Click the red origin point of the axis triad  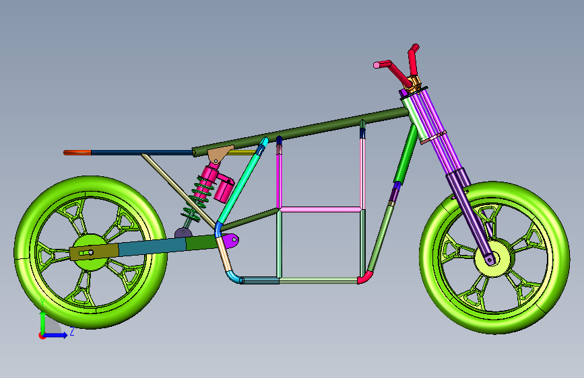click(x=41, y=336)
